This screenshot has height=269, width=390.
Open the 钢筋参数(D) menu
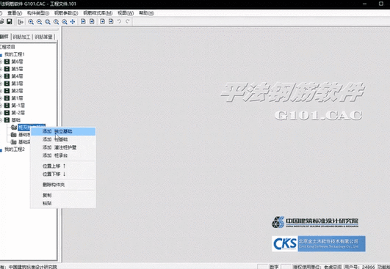(66, 13)
